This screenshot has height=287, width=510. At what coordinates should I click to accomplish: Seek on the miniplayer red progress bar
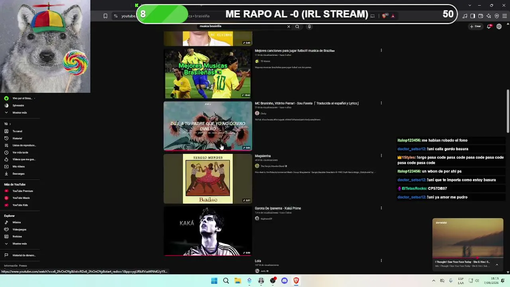[468, 258]
